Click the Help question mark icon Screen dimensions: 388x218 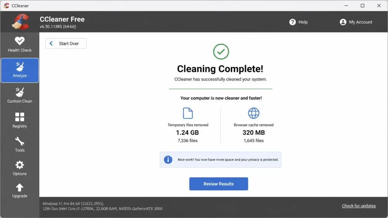point(293,22)
